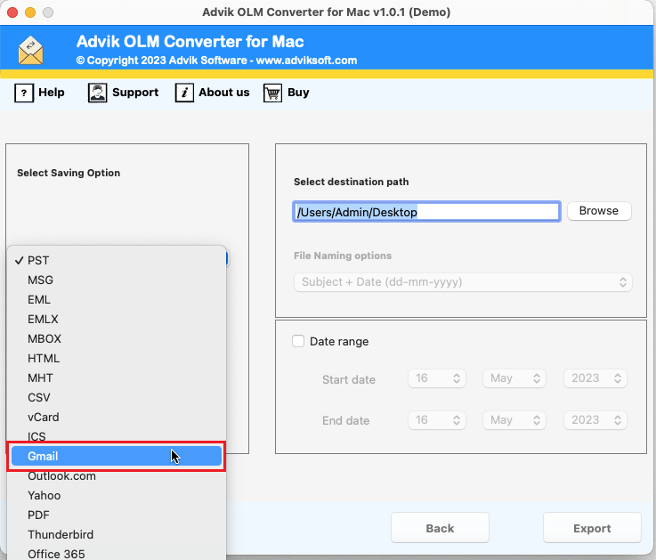Open End date year selector

[x=595, y=420]
